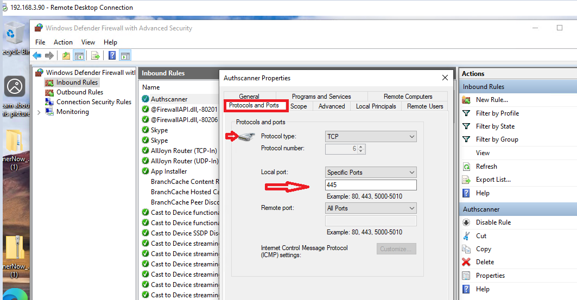577x300 pixels.
Task: Click Delete in Authscanner actions
Action: pyautogui.click(x=485, y=262)
